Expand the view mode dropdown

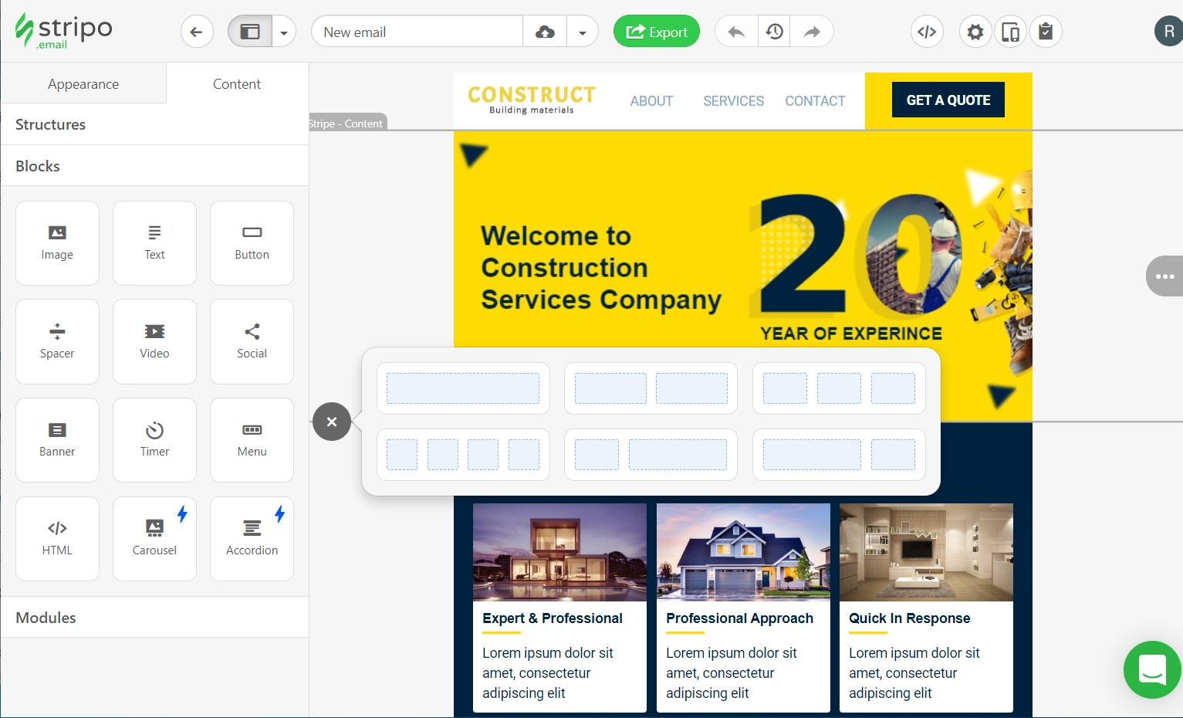(284, 31)
